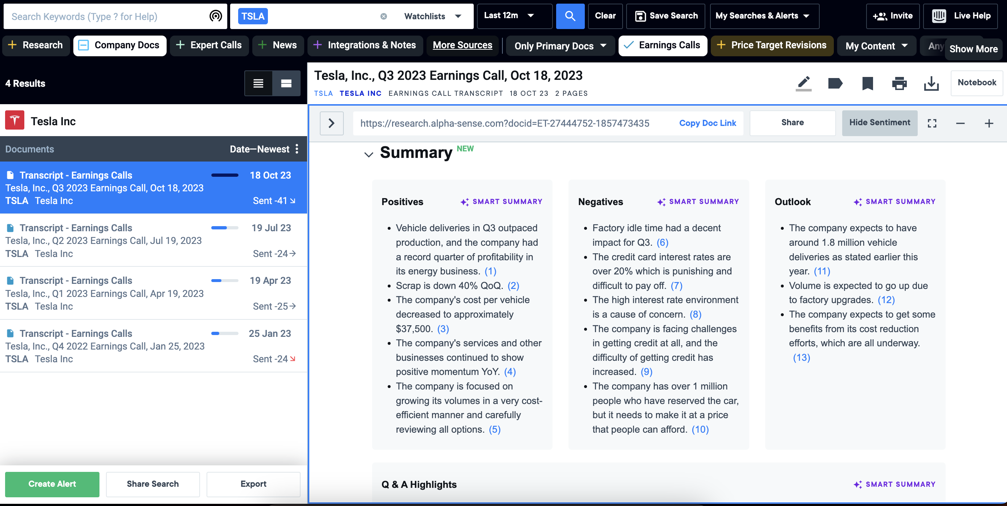Click Smart Summary sparkle icon in Positives
This screenshot has height=506, width=1007.
464,202
